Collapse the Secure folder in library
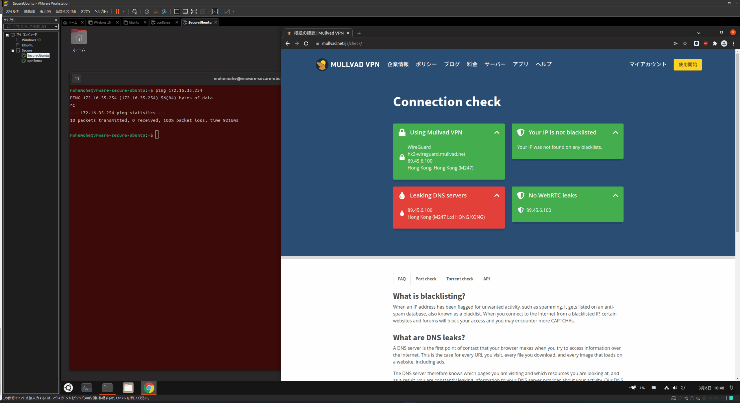Screen dimensions: 740x403 click(13, 51)
